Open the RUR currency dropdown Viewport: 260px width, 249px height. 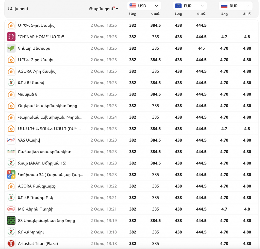[x=235, y=6]
